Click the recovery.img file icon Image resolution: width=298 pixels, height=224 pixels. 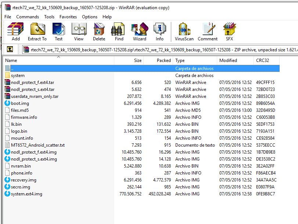[7, 180]
